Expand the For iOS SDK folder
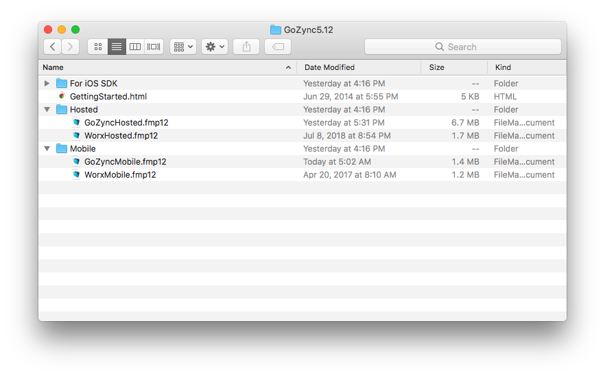605x376 pixels. 47,84
